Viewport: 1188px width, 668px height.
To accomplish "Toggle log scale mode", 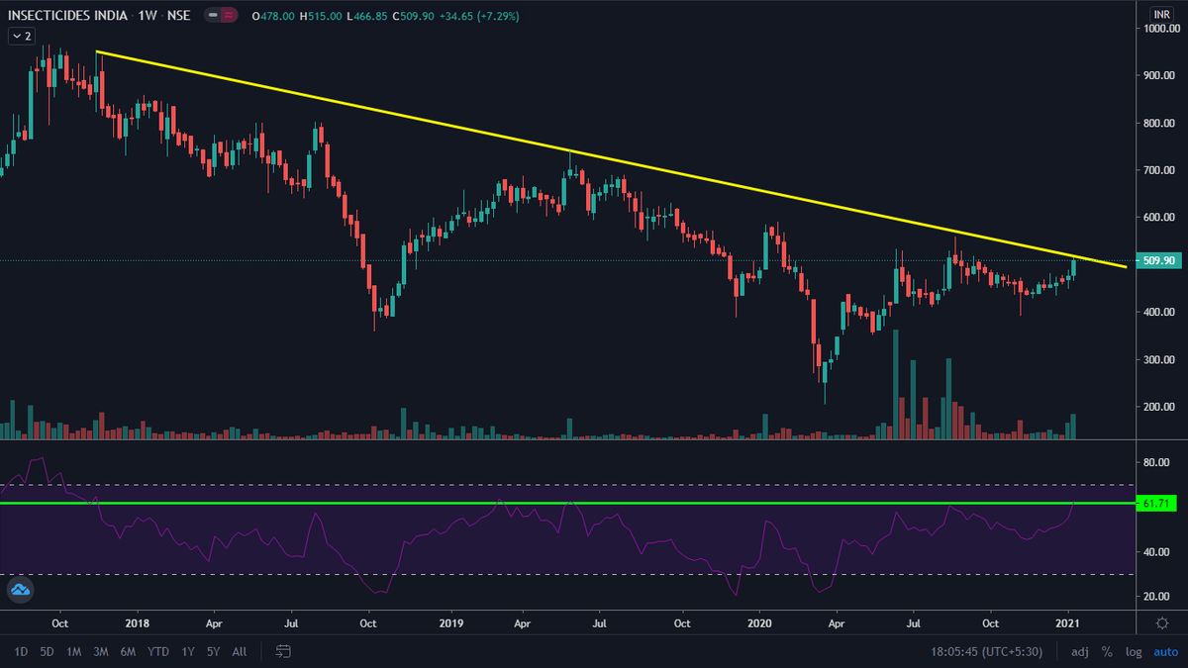I will (1133, 652).
